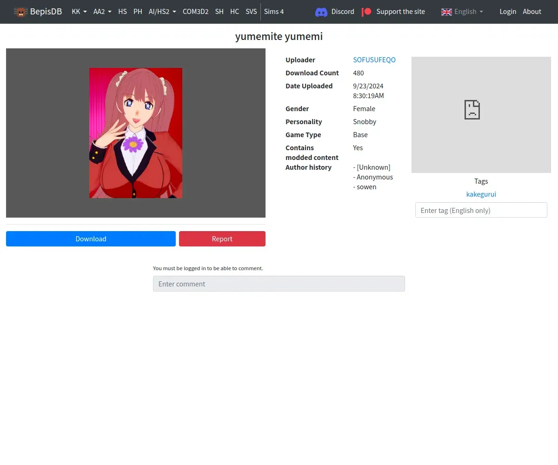Open the SH section
The width and height of the screenshot is (558, 465).
[219, 12]
